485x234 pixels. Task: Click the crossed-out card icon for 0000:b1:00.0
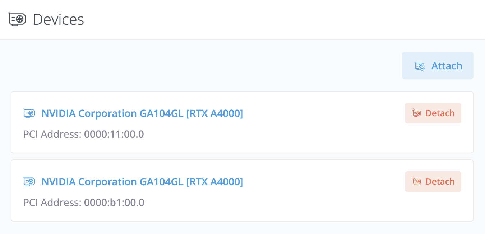417,182
